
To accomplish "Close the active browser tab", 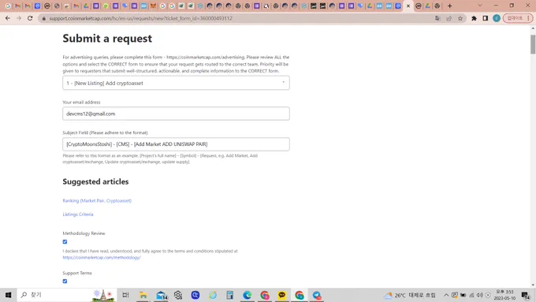I will [x=408, y=6].
